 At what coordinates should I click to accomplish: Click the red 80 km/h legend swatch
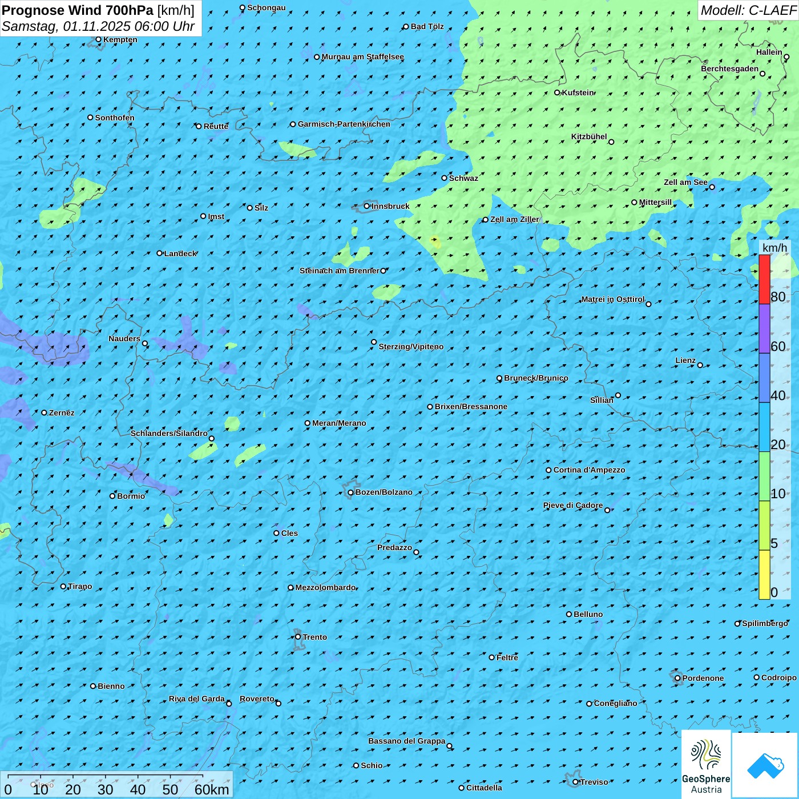(x=764, y=279)
